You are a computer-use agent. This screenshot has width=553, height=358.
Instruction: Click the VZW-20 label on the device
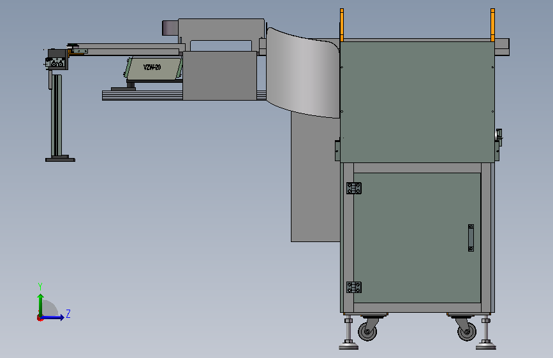pos(152,68)
